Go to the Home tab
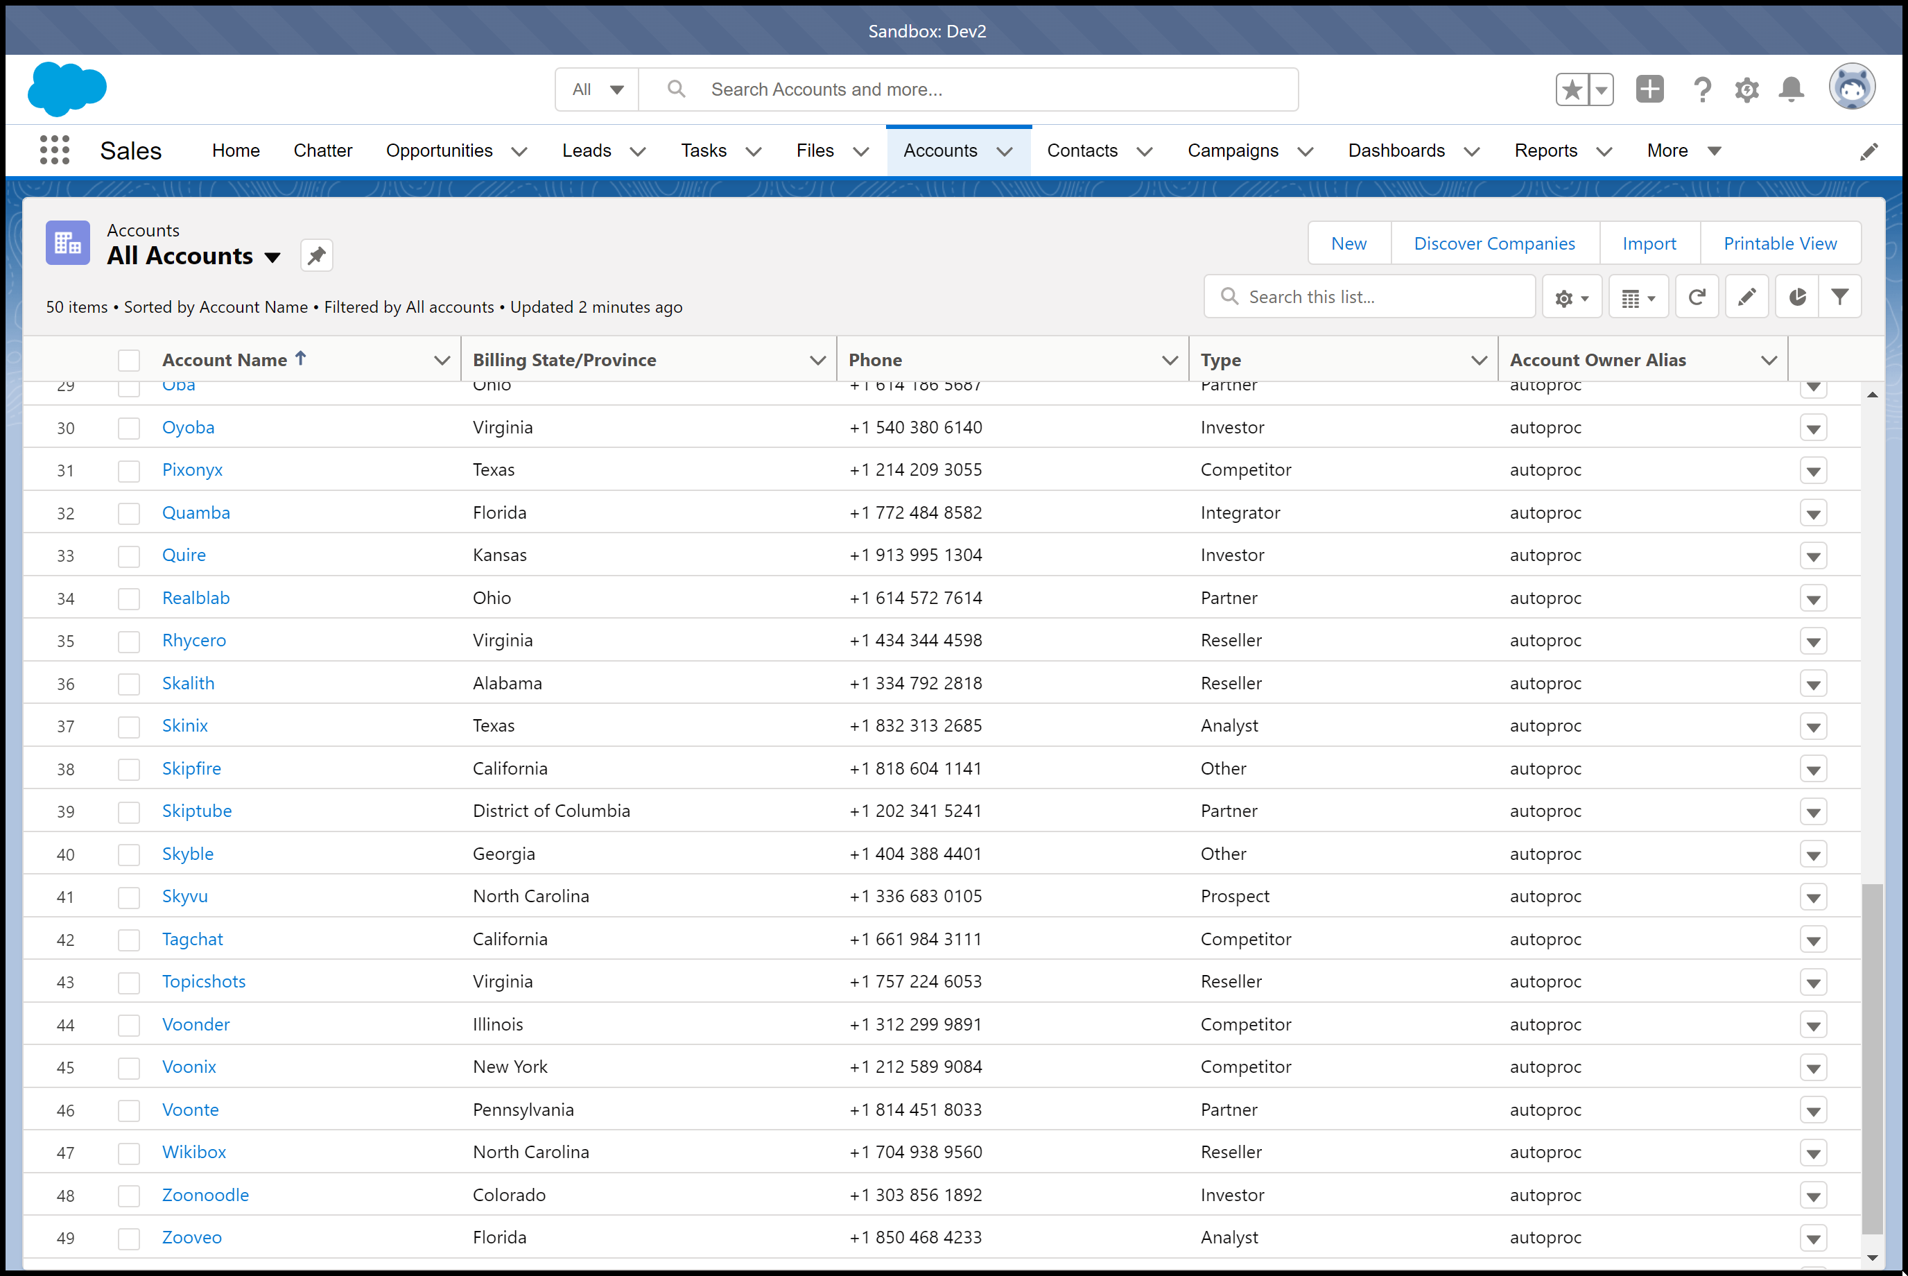 [236, 150]
